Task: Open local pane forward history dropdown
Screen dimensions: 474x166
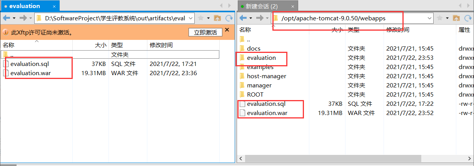Action: tap(30, 18)
